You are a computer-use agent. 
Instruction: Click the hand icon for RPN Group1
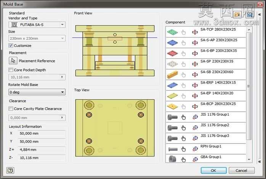click(x=183, y=149)
